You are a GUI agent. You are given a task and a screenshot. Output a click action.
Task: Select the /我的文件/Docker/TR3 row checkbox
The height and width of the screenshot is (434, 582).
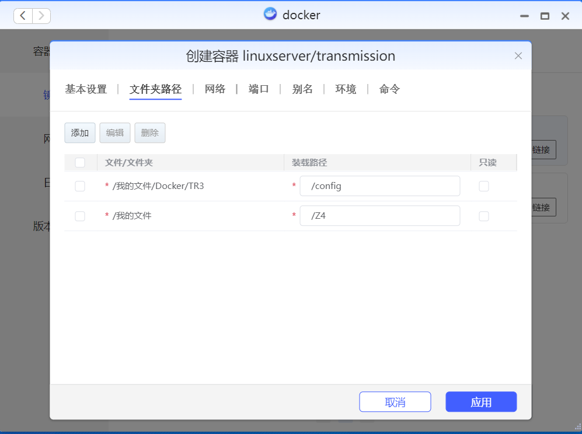[80, 186]
